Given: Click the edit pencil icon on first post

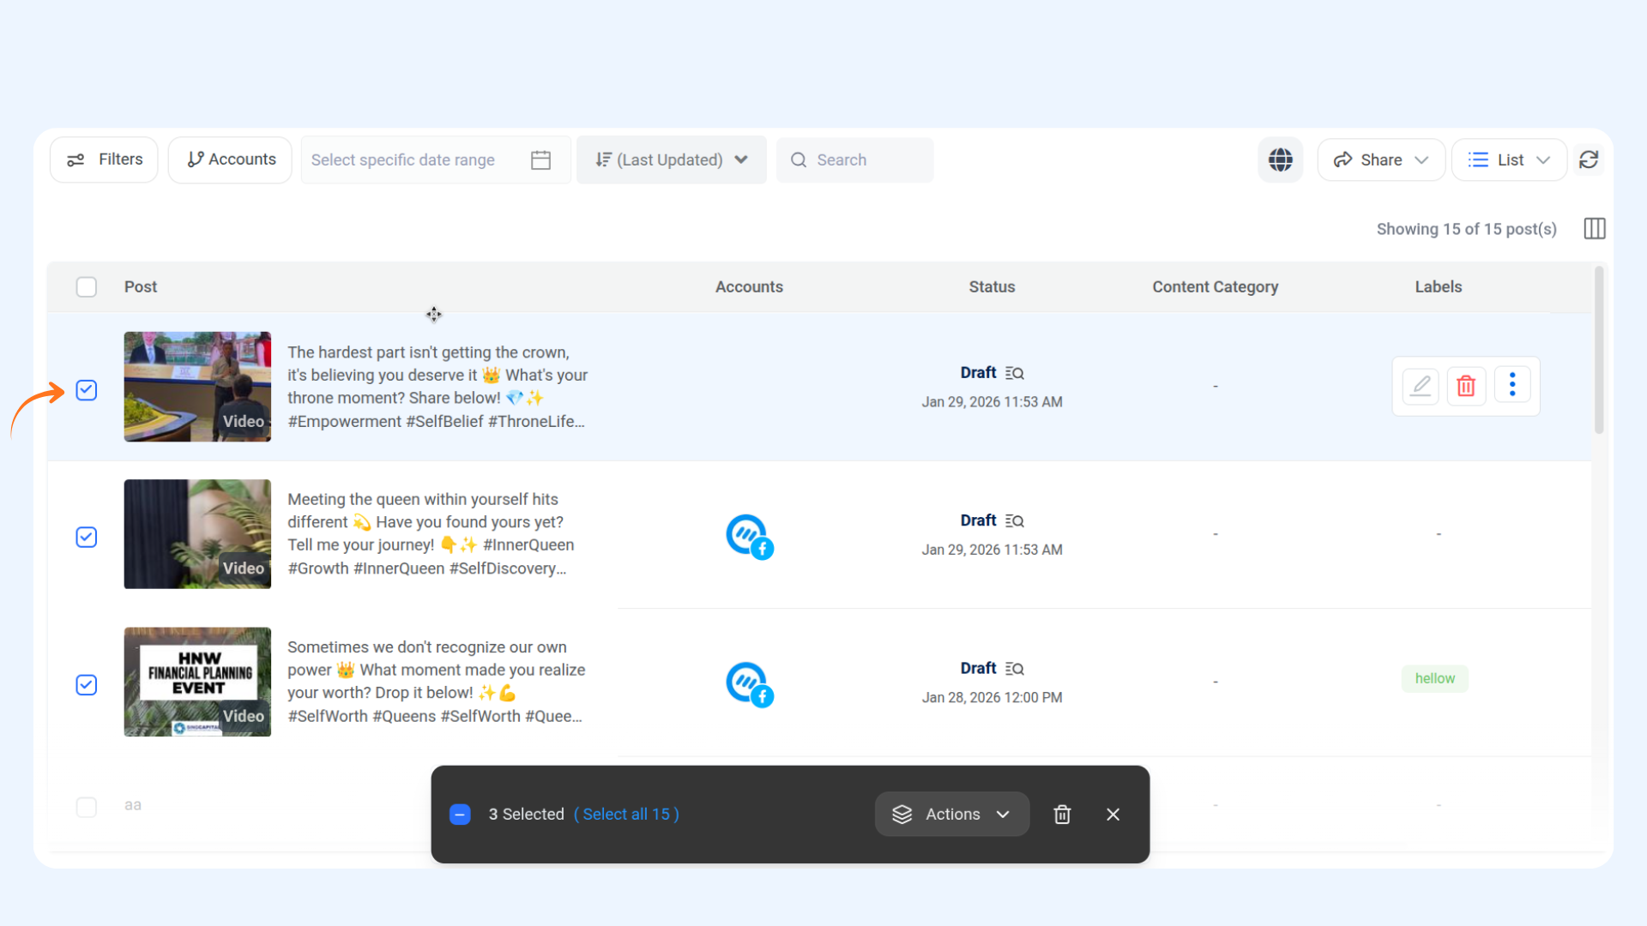Looking at the screenshot, I should pos(1421,386).
